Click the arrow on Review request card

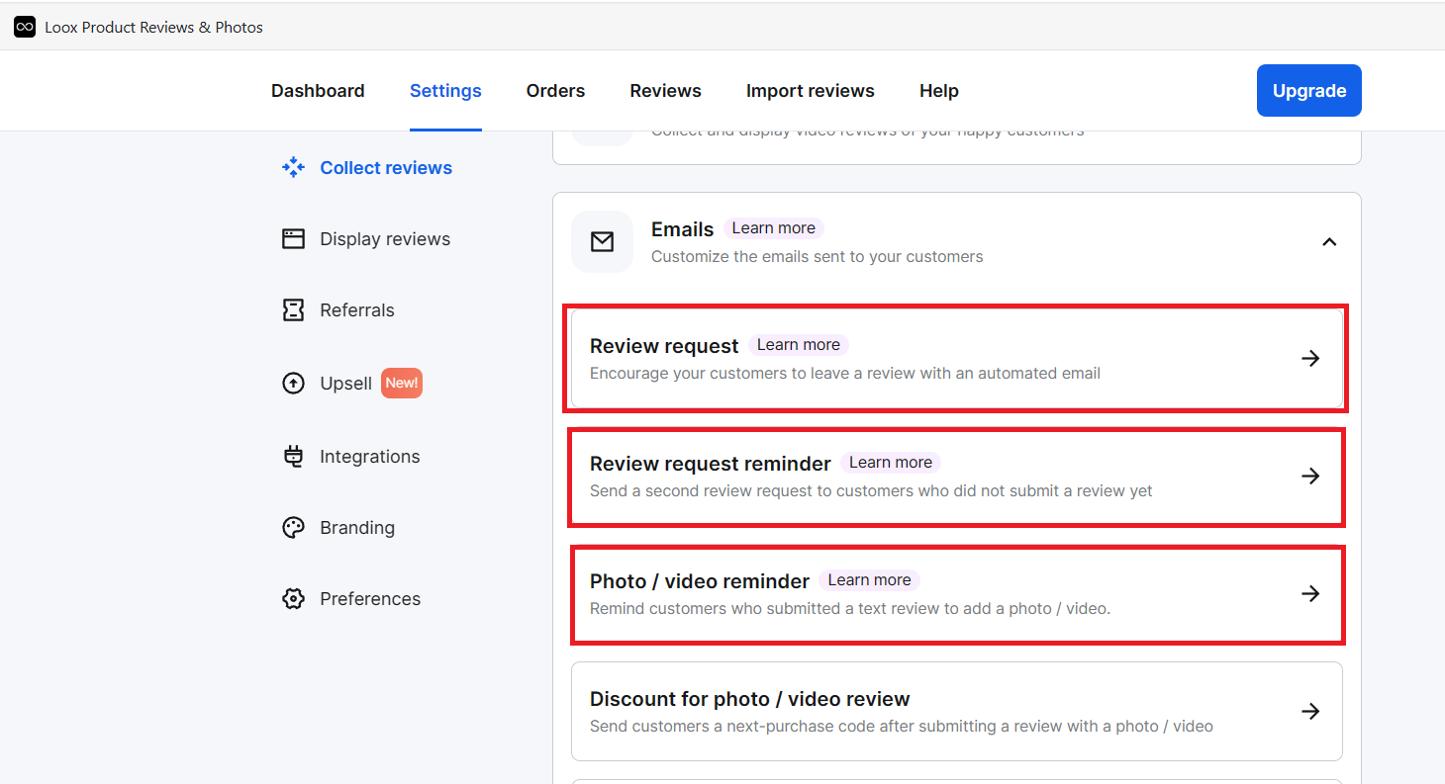pyautogui.click(x=1310, y=358)
